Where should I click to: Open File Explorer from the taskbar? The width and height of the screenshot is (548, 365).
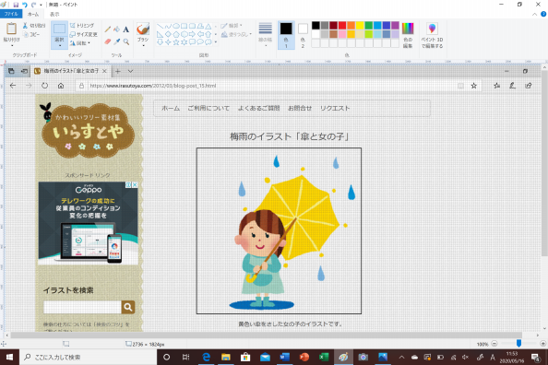click(226, 357)
